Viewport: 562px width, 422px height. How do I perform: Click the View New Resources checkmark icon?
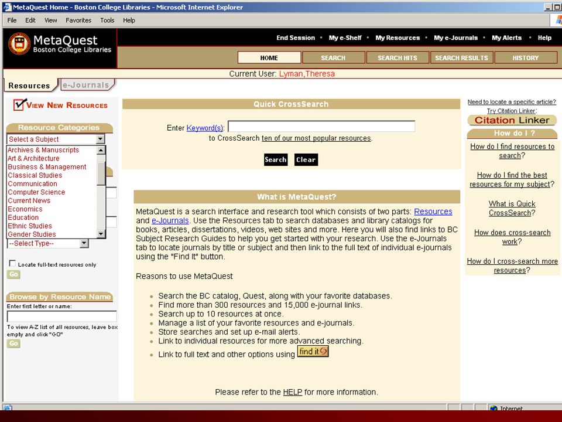click(x=20, y=104)
